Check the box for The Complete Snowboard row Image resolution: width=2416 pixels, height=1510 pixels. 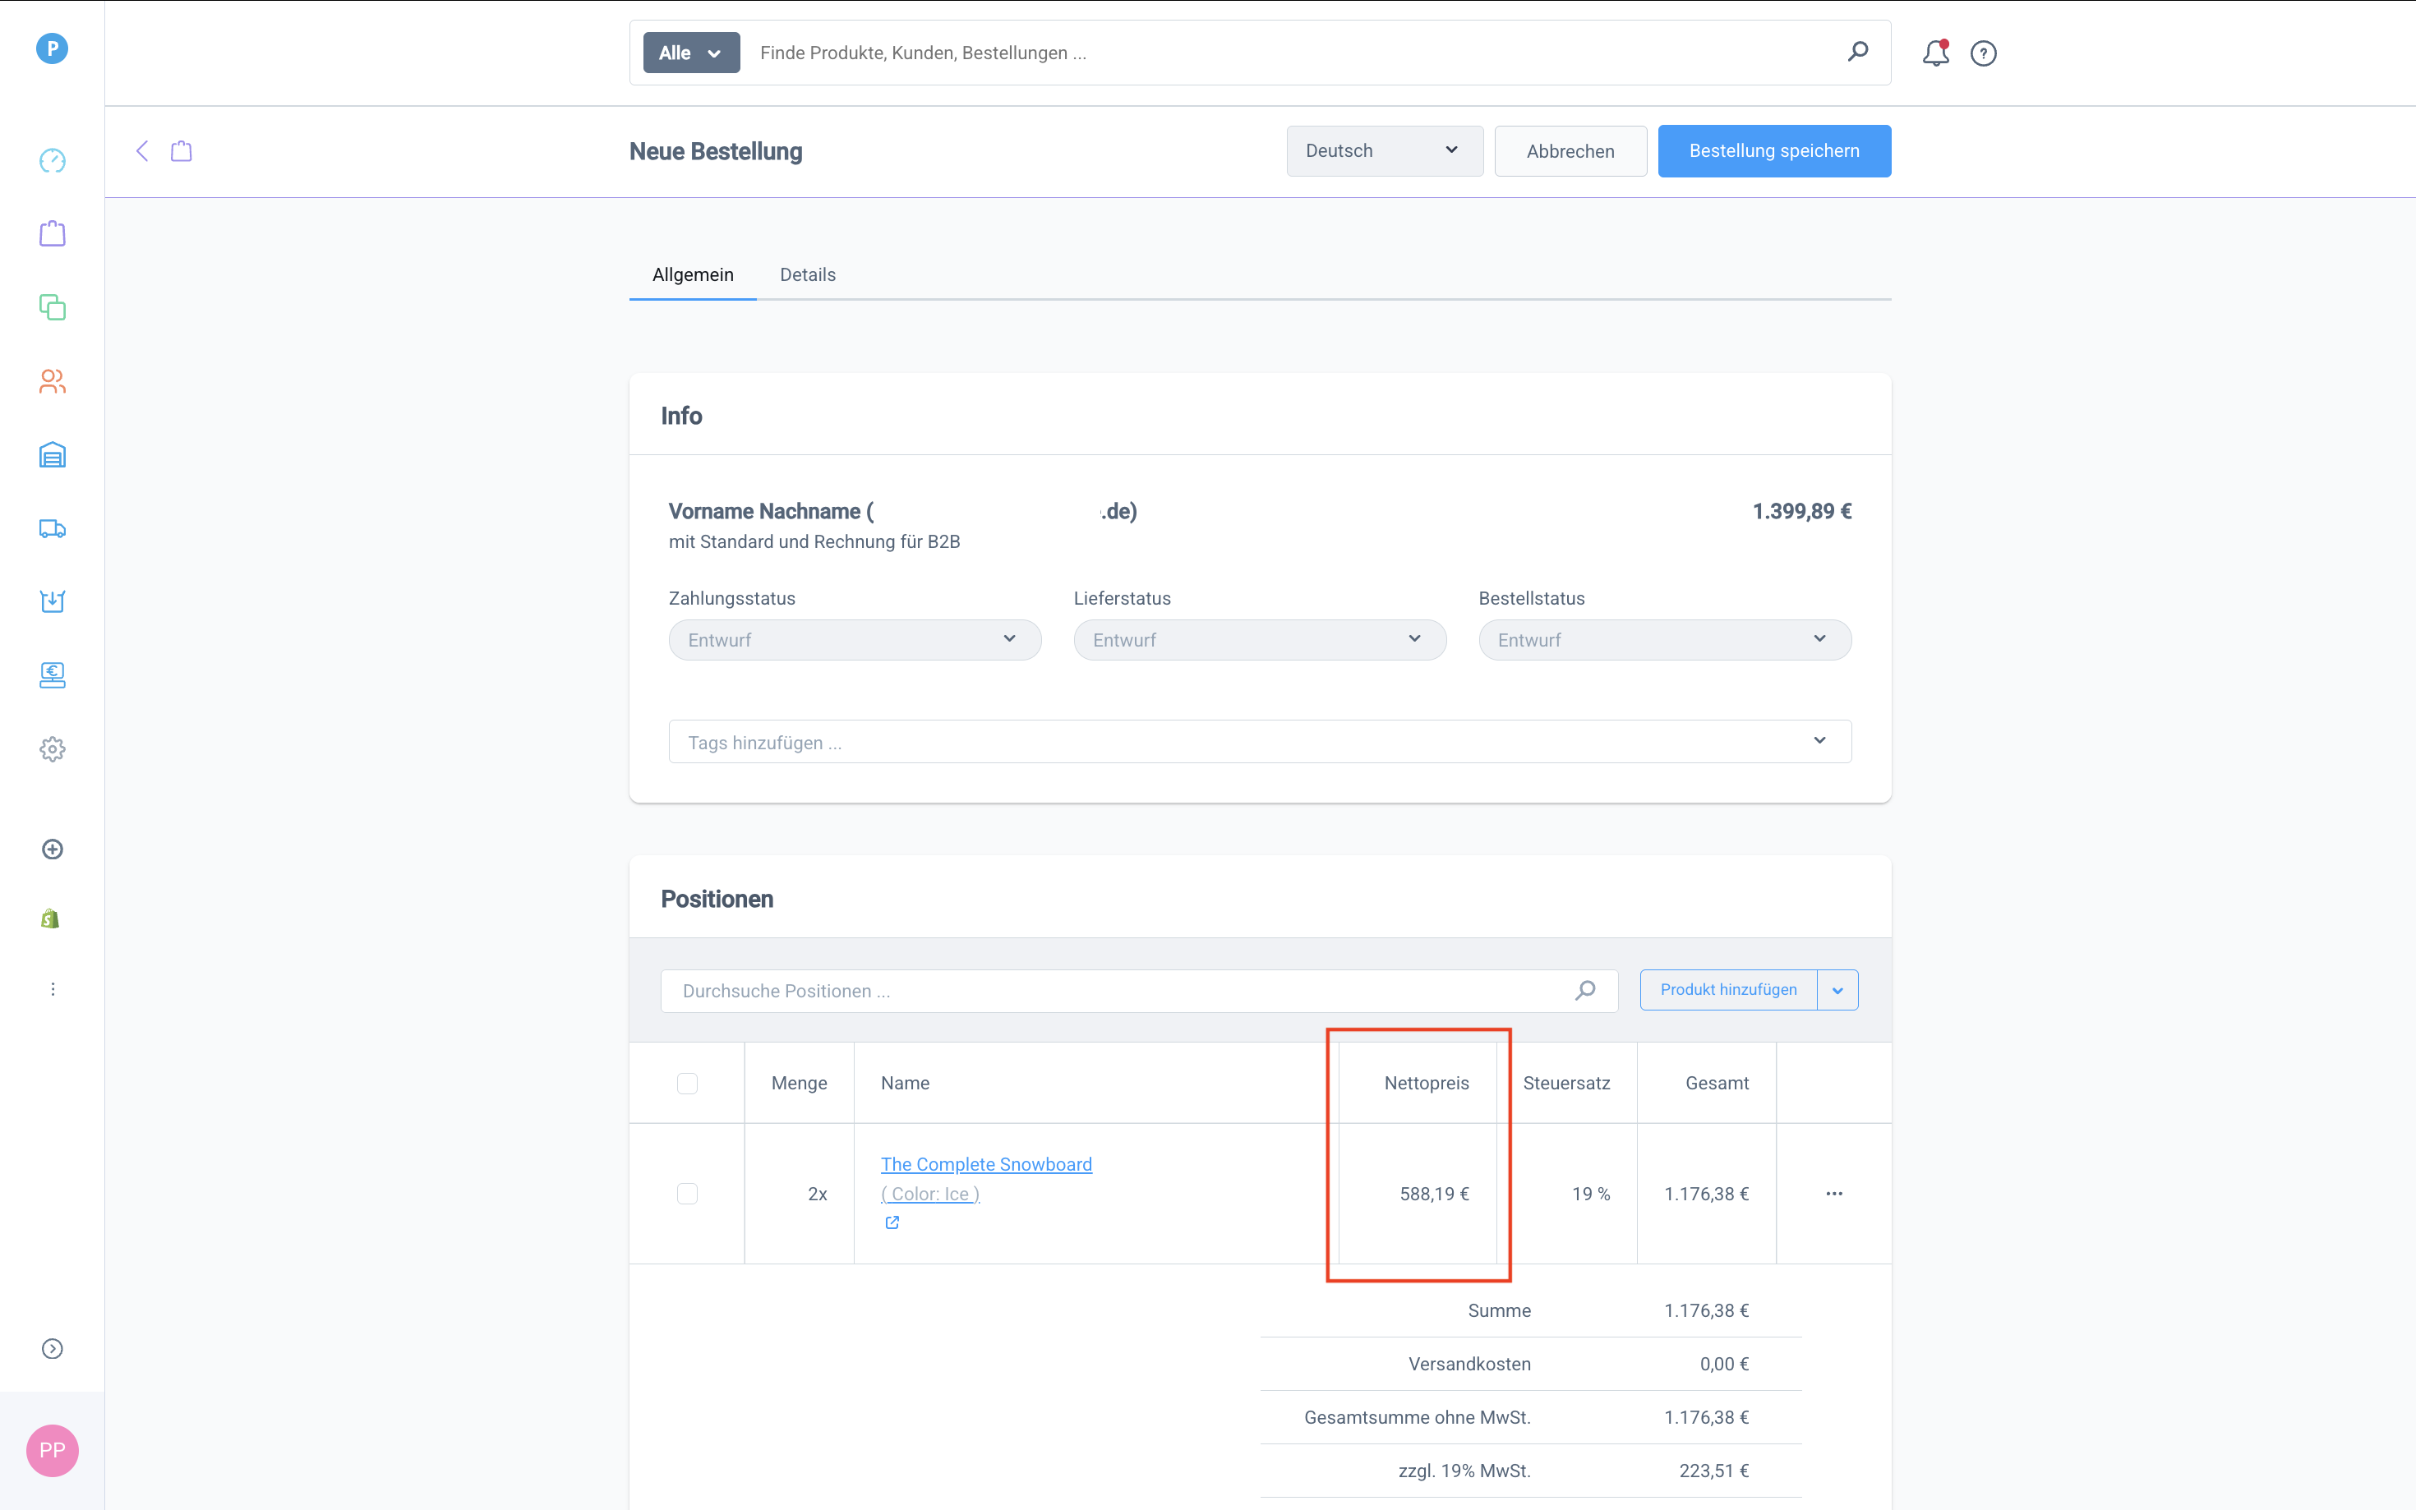(687, 1194)
